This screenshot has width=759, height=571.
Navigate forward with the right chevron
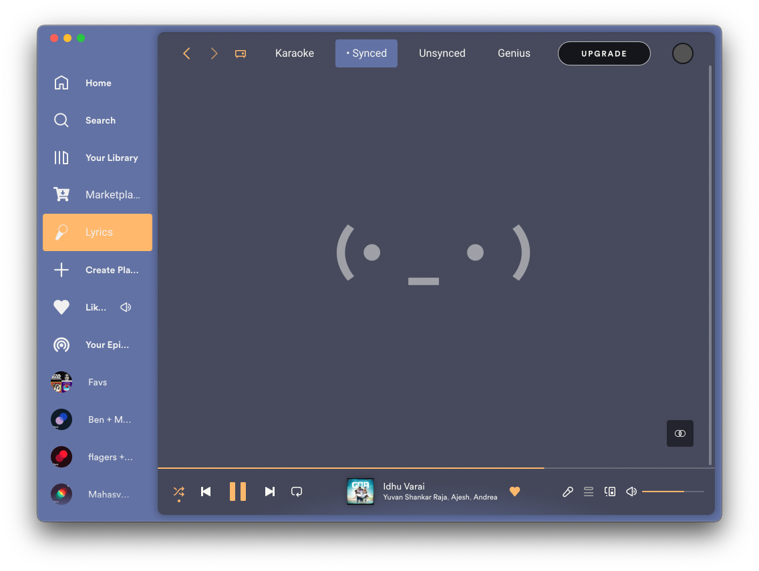[213, 53]
